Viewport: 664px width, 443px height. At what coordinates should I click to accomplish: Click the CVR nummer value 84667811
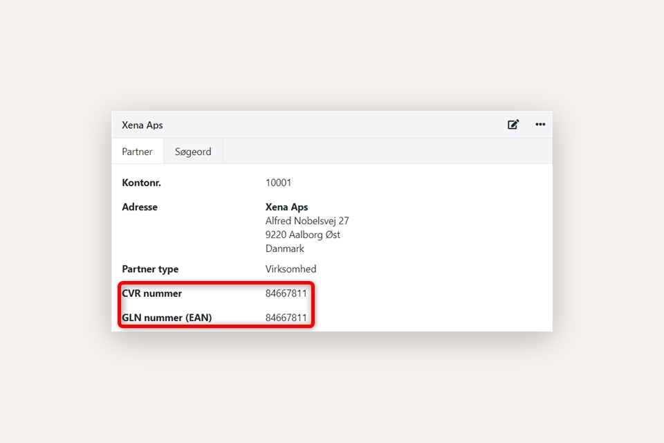pos(286,293)
